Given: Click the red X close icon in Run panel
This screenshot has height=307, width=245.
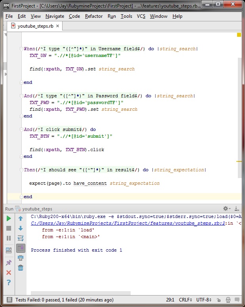Looking at the screenshot, I should point(9,273).
